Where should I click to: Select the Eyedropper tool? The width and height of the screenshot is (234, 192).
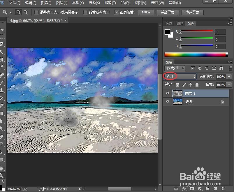pyautogui.click(x=2, y=67)
